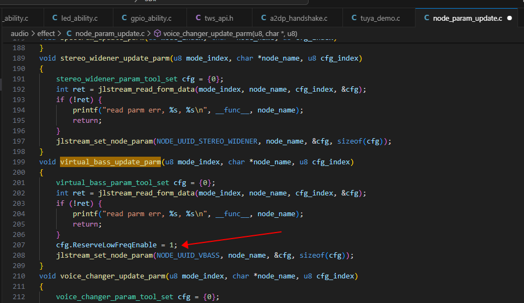Open the a2dp_handshake.c tab
This screenshot has width=524, height=303.
tap(298, 18)
